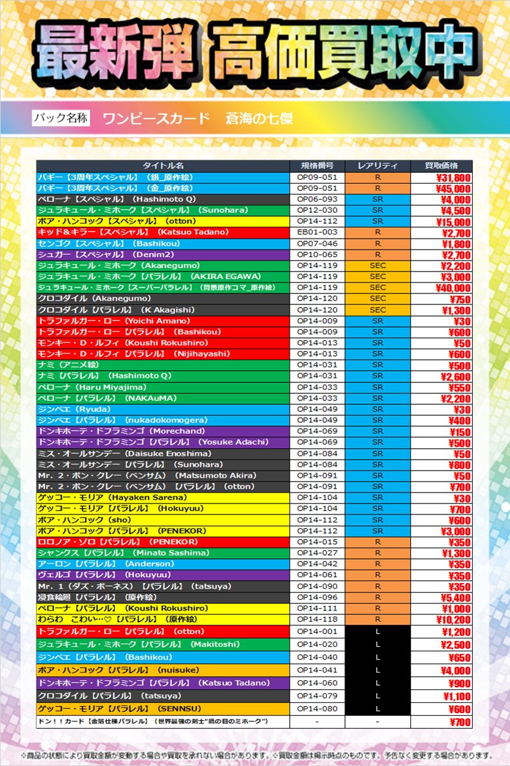Select 'クロコダイル【パラレル】(tatsuya)' row
Viewport: 510px width, 766px height.
click(254, 696)
